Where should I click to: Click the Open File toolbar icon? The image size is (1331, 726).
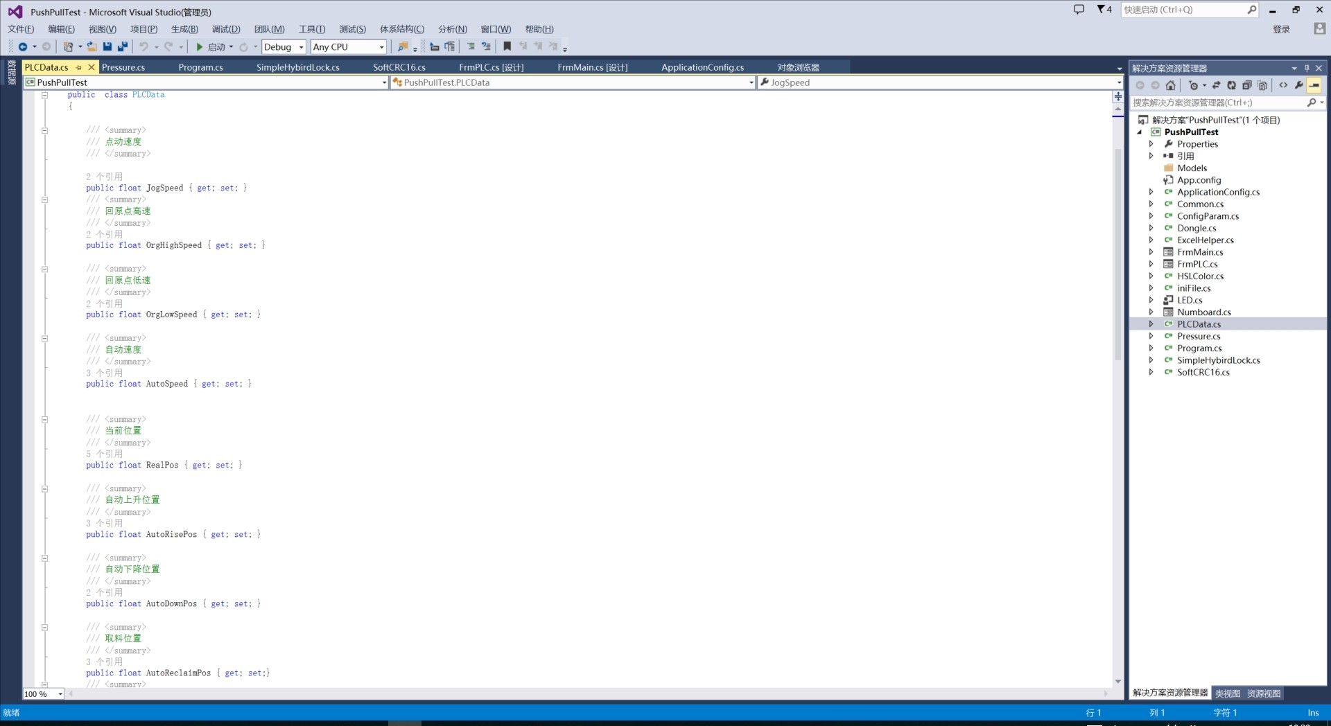[x=92, y=47]
